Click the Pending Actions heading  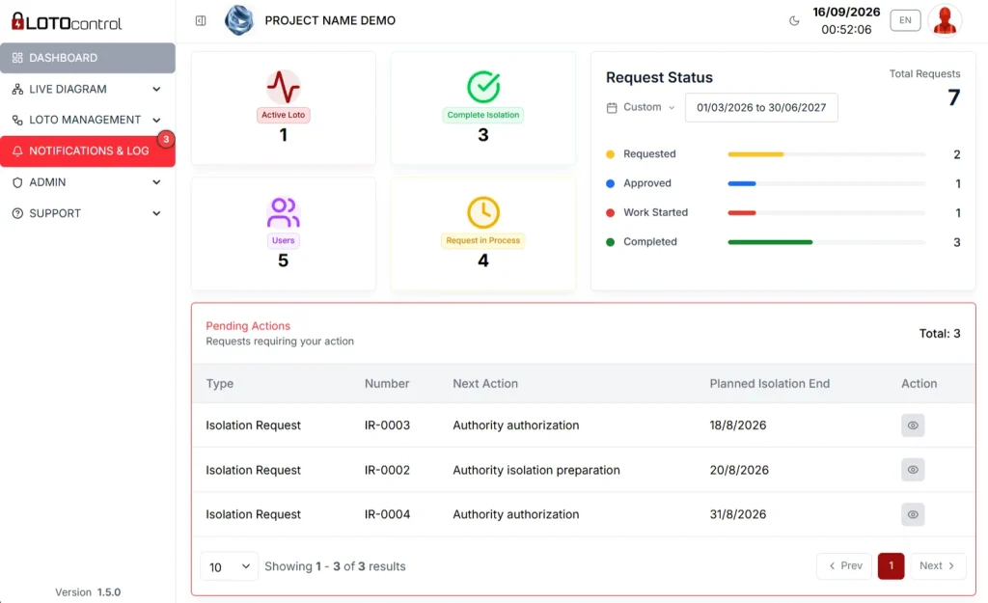pyautogui.click(x=248, y=326)
